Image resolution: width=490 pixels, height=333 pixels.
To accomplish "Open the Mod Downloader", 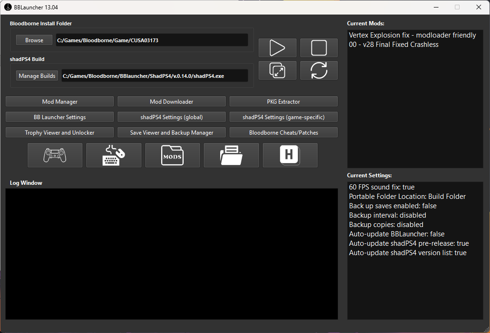I will click(x=171, y=101).
